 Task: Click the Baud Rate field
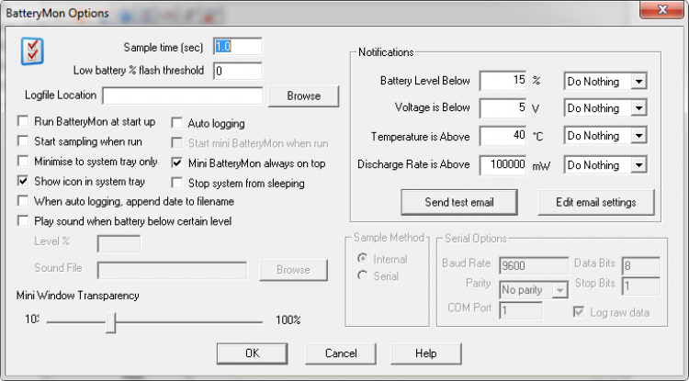click(x=534, y=265)
